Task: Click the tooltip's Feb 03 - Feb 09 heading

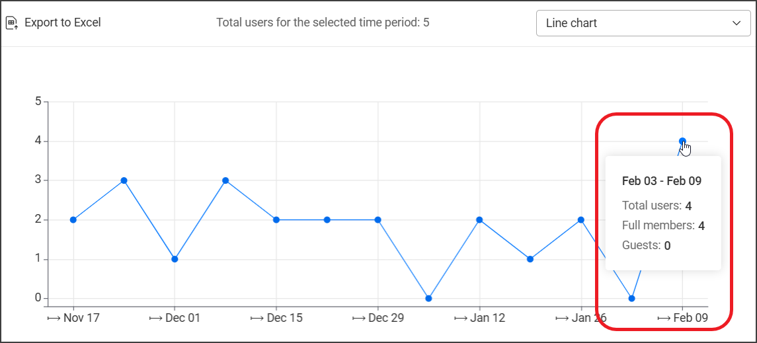Action: point(662,180)
